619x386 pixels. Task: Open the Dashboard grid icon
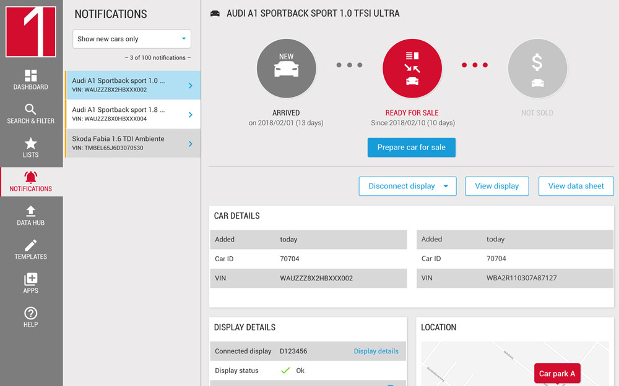[30, 75]
